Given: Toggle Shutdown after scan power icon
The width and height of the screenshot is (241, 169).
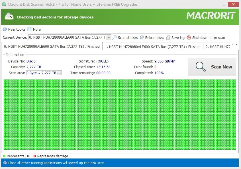Looking at the screenshot, I should point(189,37).
